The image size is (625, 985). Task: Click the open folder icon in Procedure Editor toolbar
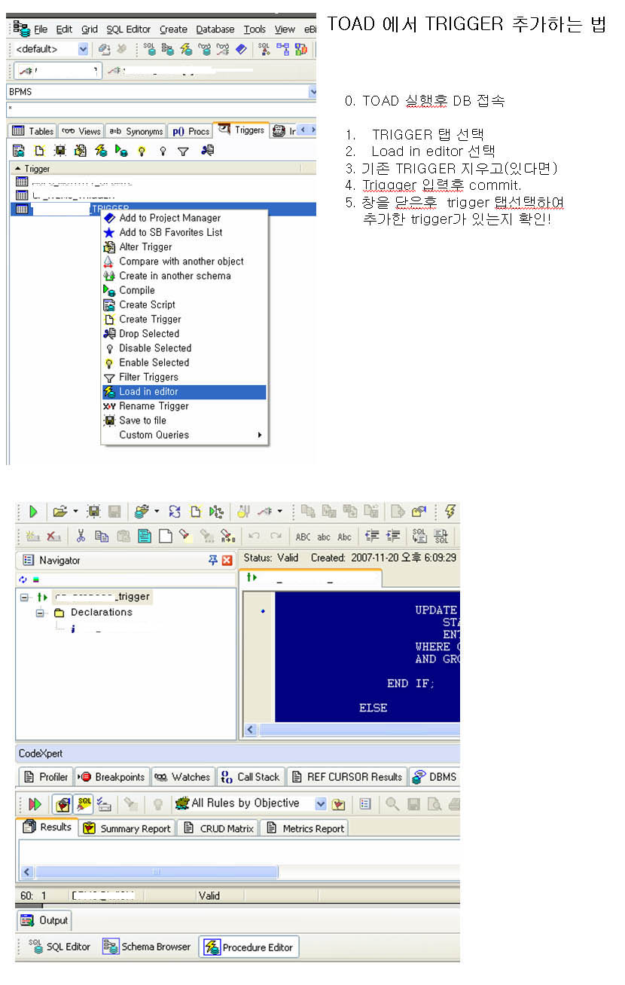tap(59, 512)
